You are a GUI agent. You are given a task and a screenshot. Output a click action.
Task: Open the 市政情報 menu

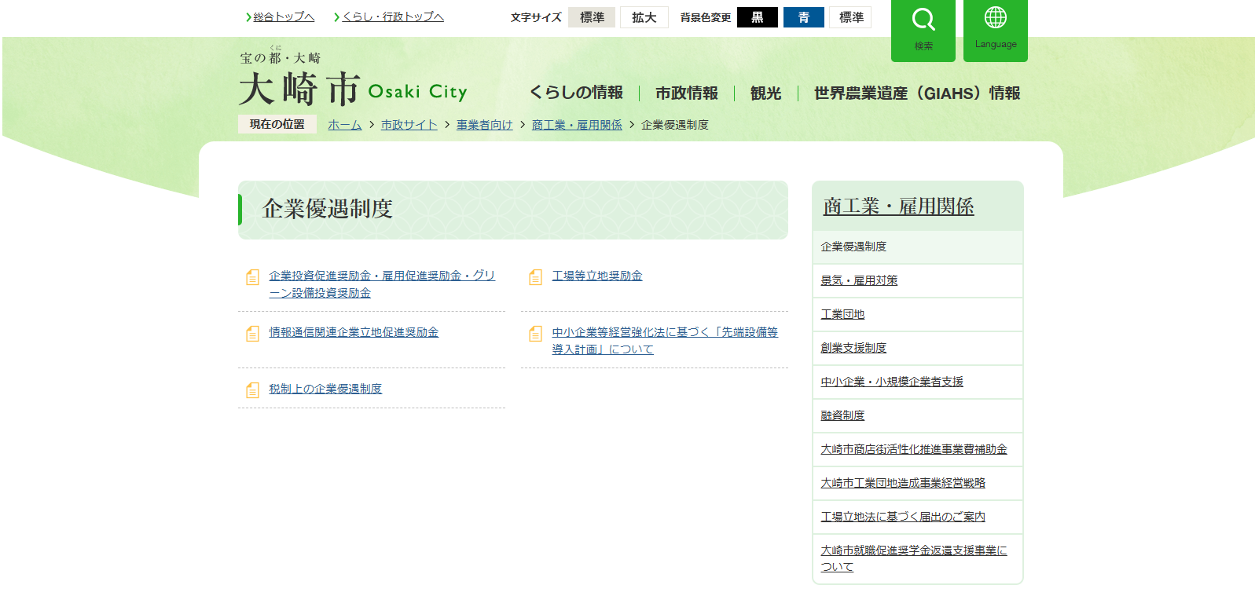[687, 93]
